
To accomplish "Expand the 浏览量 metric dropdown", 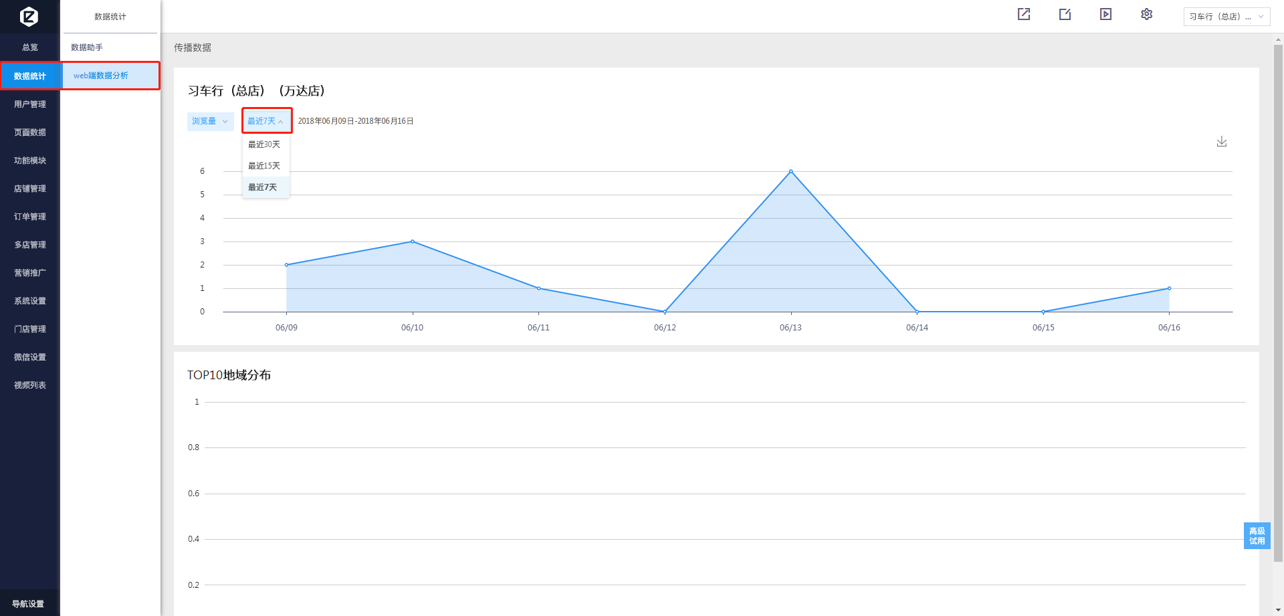I will (209, 121).
